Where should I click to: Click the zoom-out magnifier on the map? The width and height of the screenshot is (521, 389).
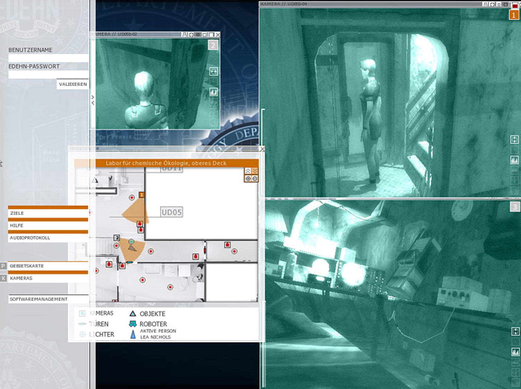coord(255,179)
